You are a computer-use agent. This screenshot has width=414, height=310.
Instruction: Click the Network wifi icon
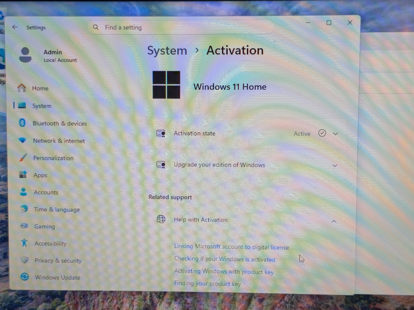pyautogui.click(x=23, y=140)
